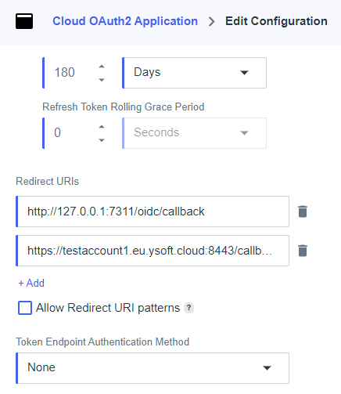The width and height of the screenshot is (341, 394).
Task: Click the help question mark icon
Action: (x=188, y=308)
